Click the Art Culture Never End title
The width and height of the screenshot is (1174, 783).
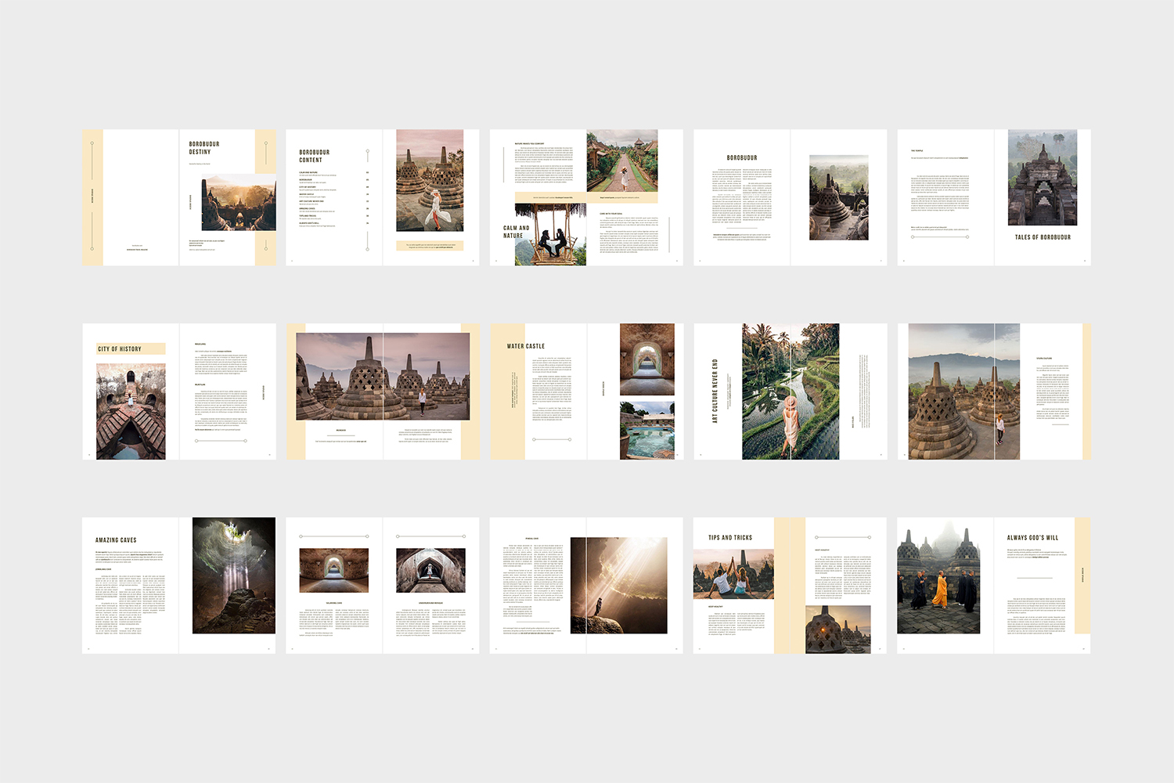(715, 391)
